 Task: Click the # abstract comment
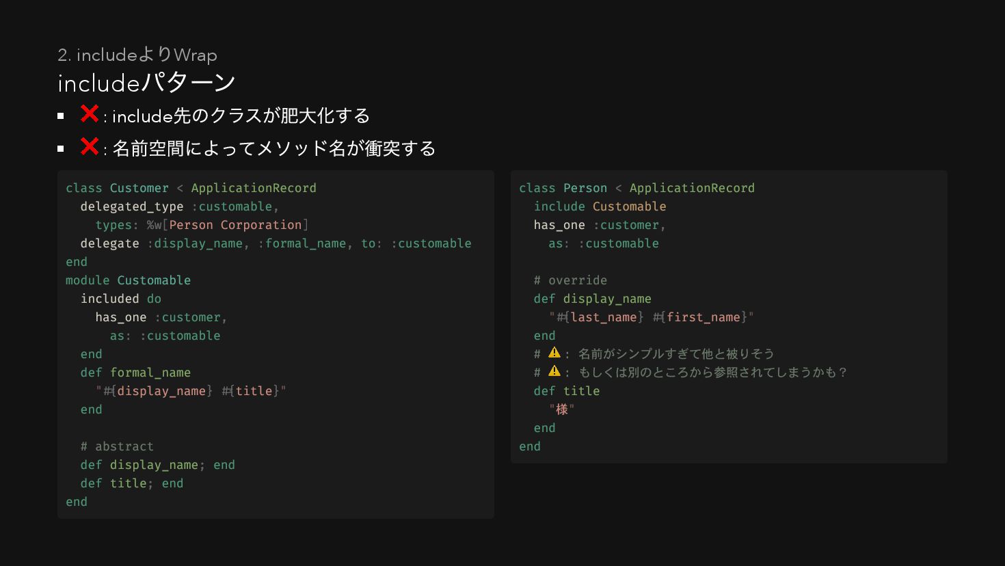coord(117,446)
